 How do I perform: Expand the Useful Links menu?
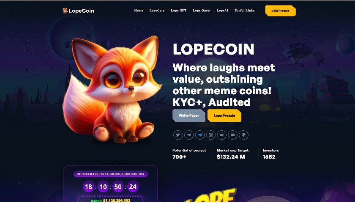(244, 11)
